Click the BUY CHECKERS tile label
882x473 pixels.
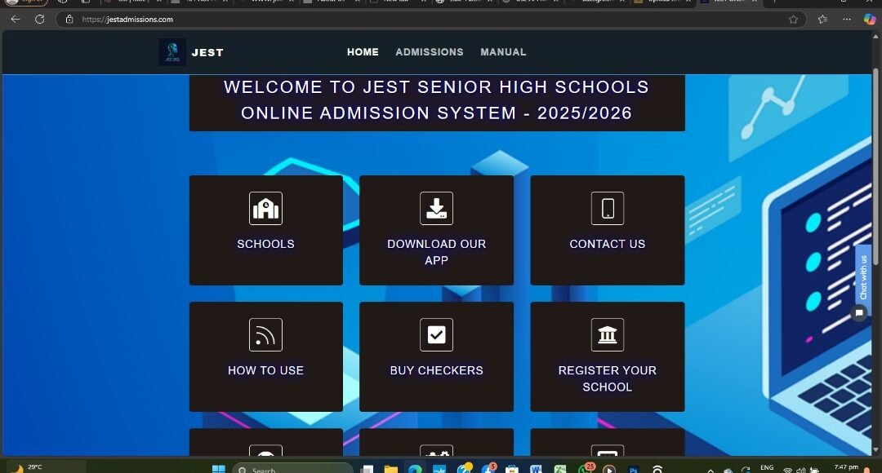click(x=436, y=370)
